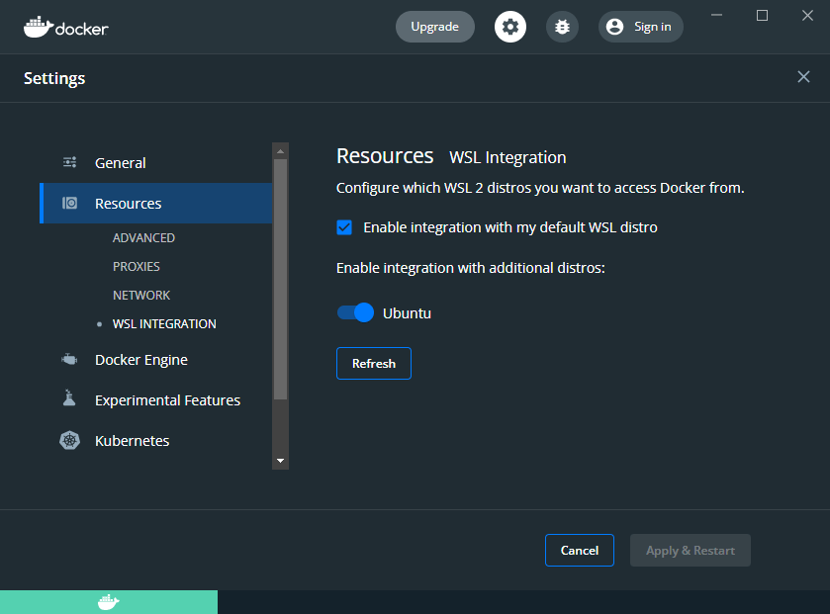This screenshot has width=830, height=614.
Task: Click the Docker Engine whale icon
Action: [69, 360]
